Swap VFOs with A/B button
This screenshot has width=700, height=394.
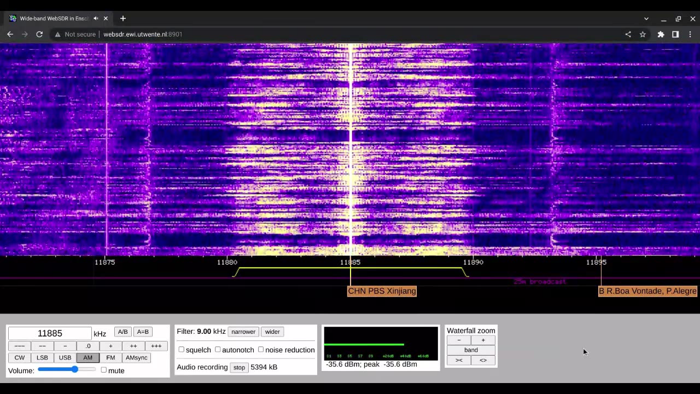(122, 332)
